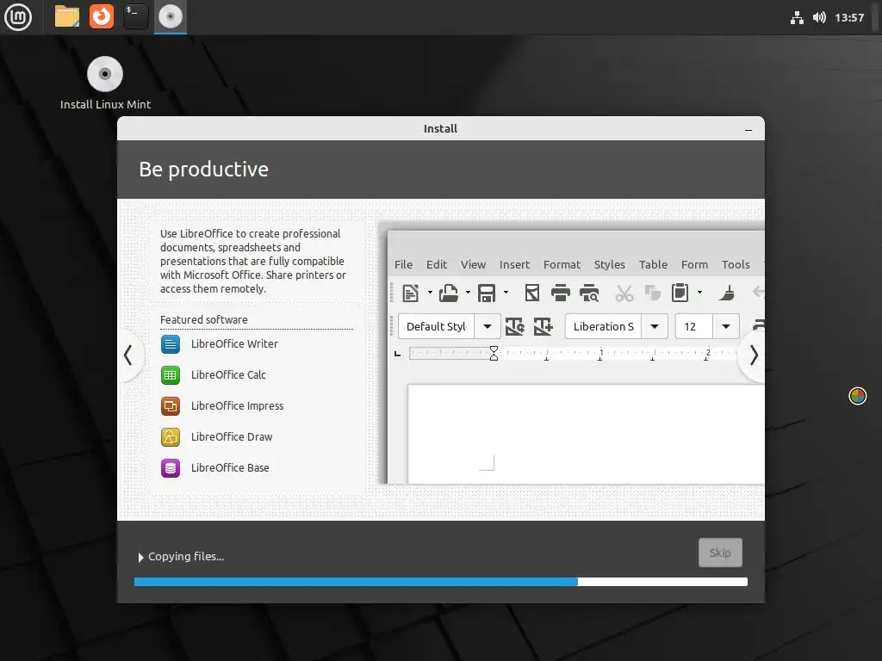Screen dimensions: 882x661
Task: Minimize the Install window
Action: [748, 129]
